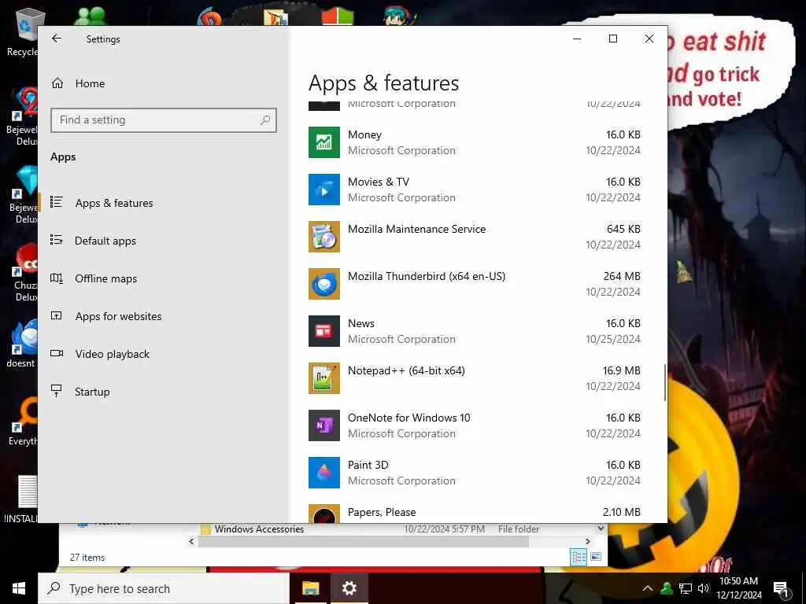Image resolution: width=806 pixels, height=604 pixels.
Task: Click 264 MB size of Mozilla Thunderbird
Action: [622, 276]
